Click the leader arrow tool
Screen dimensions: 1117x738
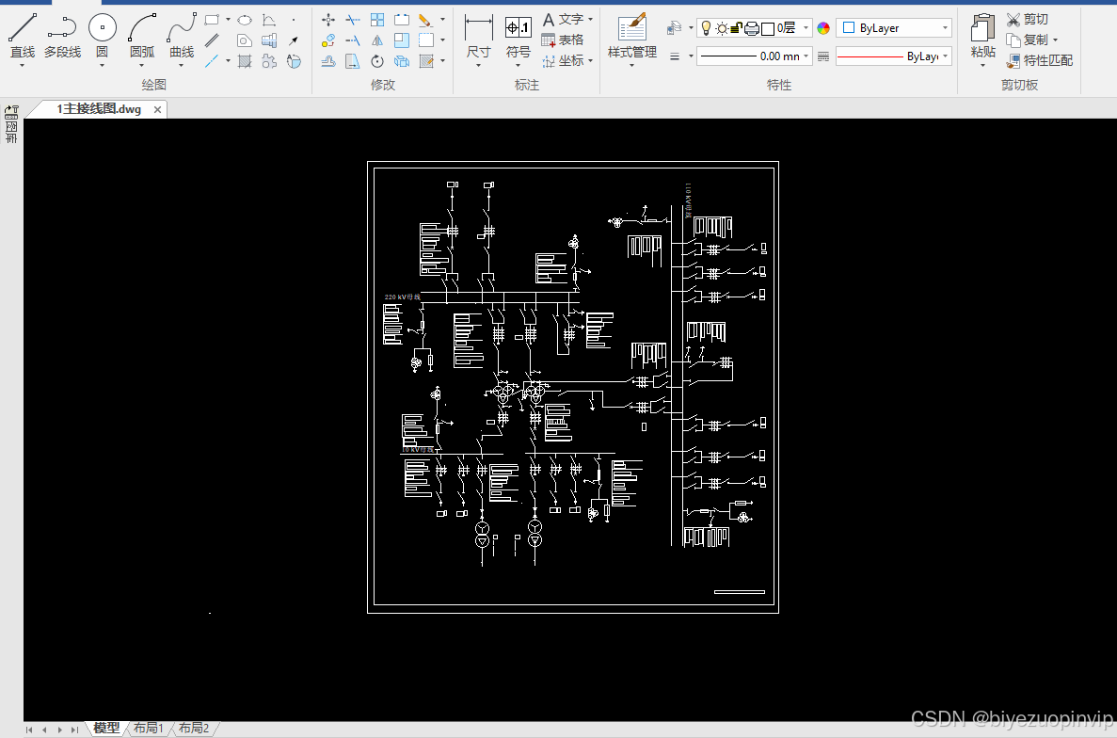(x=294, y=40)
